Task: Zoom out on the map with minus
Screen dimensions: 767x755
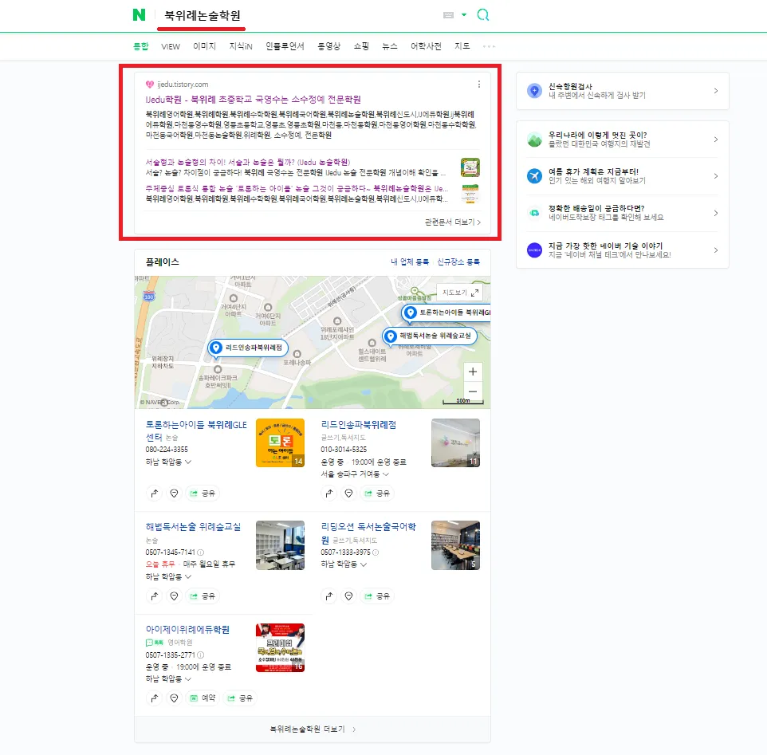Action: (x=473, y=391)
